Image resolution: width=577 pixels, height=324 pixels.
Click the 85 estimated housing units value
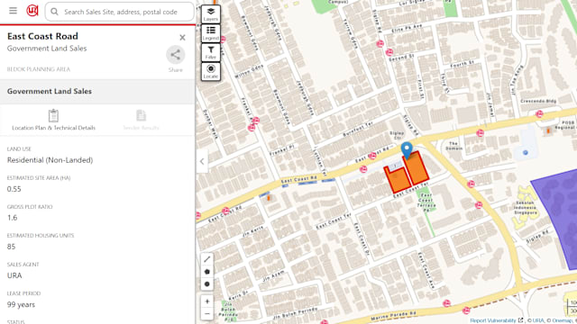pyautogui.click(x=11, y=247)
